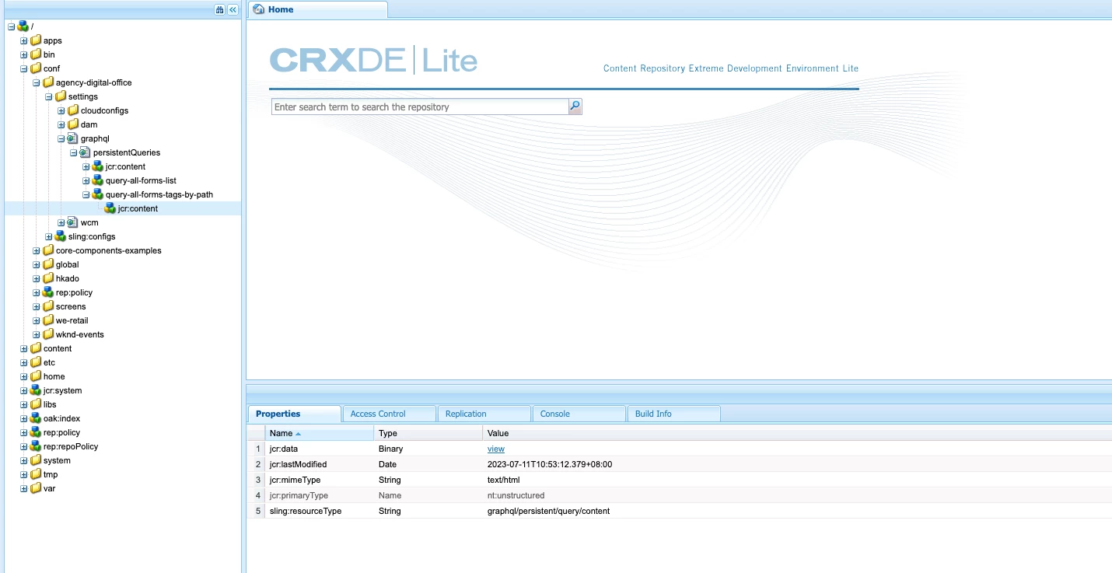The image size is (1112, 573).
Task: Click the sling:resourceType property name
Action: pos(305,511)
